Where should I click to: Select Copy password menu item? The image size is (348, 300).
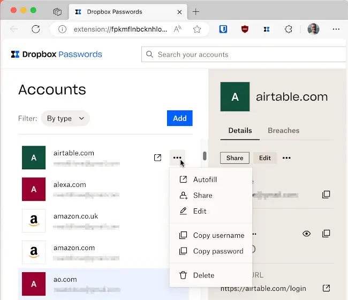[211, 251]
